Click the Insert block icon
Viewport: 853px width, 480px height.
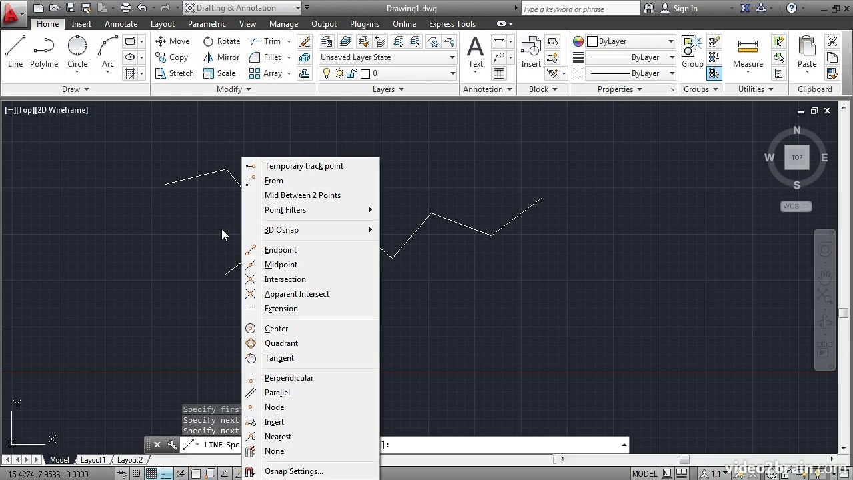pyautogui.click(x=531, y=52)
